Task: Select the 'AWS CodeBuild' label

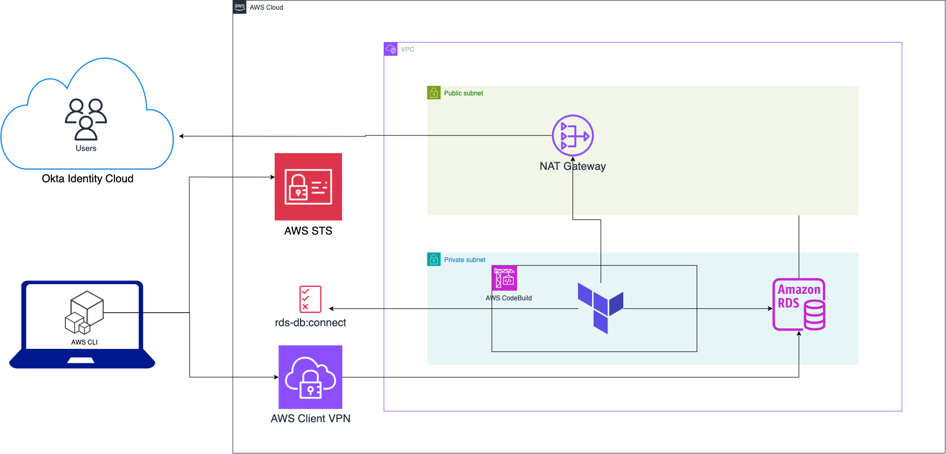Action: (x=509, y=298)
